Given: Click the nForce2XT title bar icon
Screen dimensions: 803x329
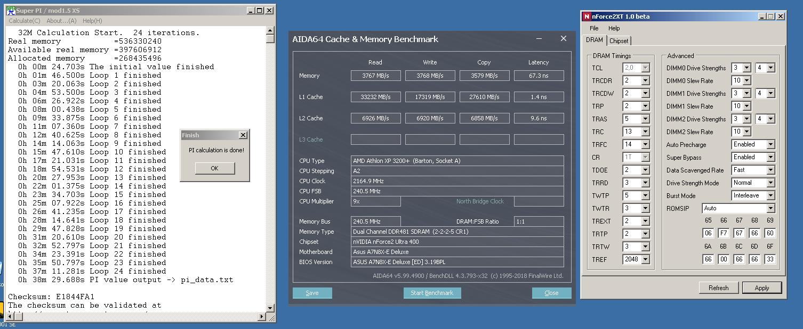Looking at the screenshot, I should (x=587, y=17).
